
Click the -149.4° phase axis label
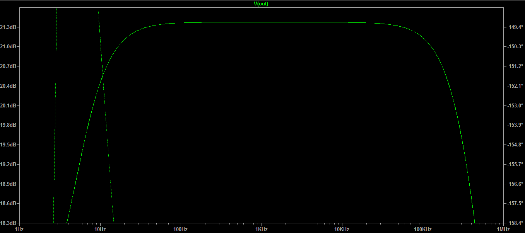(515, 27)
